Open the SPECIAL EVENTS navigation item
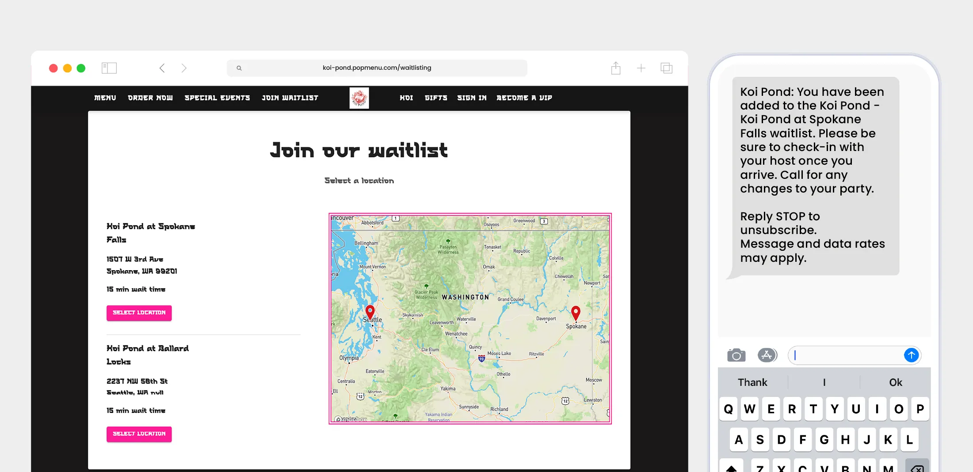The width and height of the screenshot is (973, 472). tap(217, 98)
